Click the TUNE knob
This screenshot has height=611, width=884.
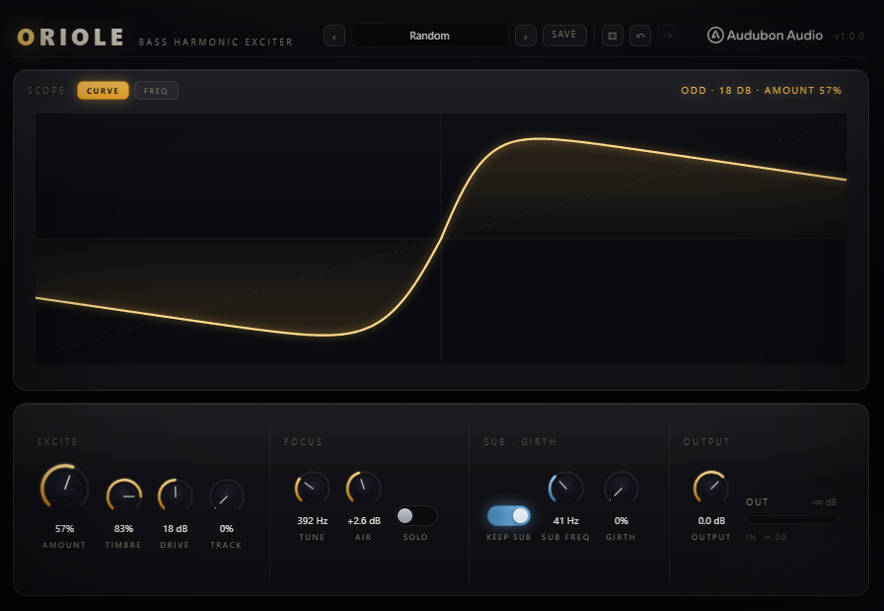313,489
